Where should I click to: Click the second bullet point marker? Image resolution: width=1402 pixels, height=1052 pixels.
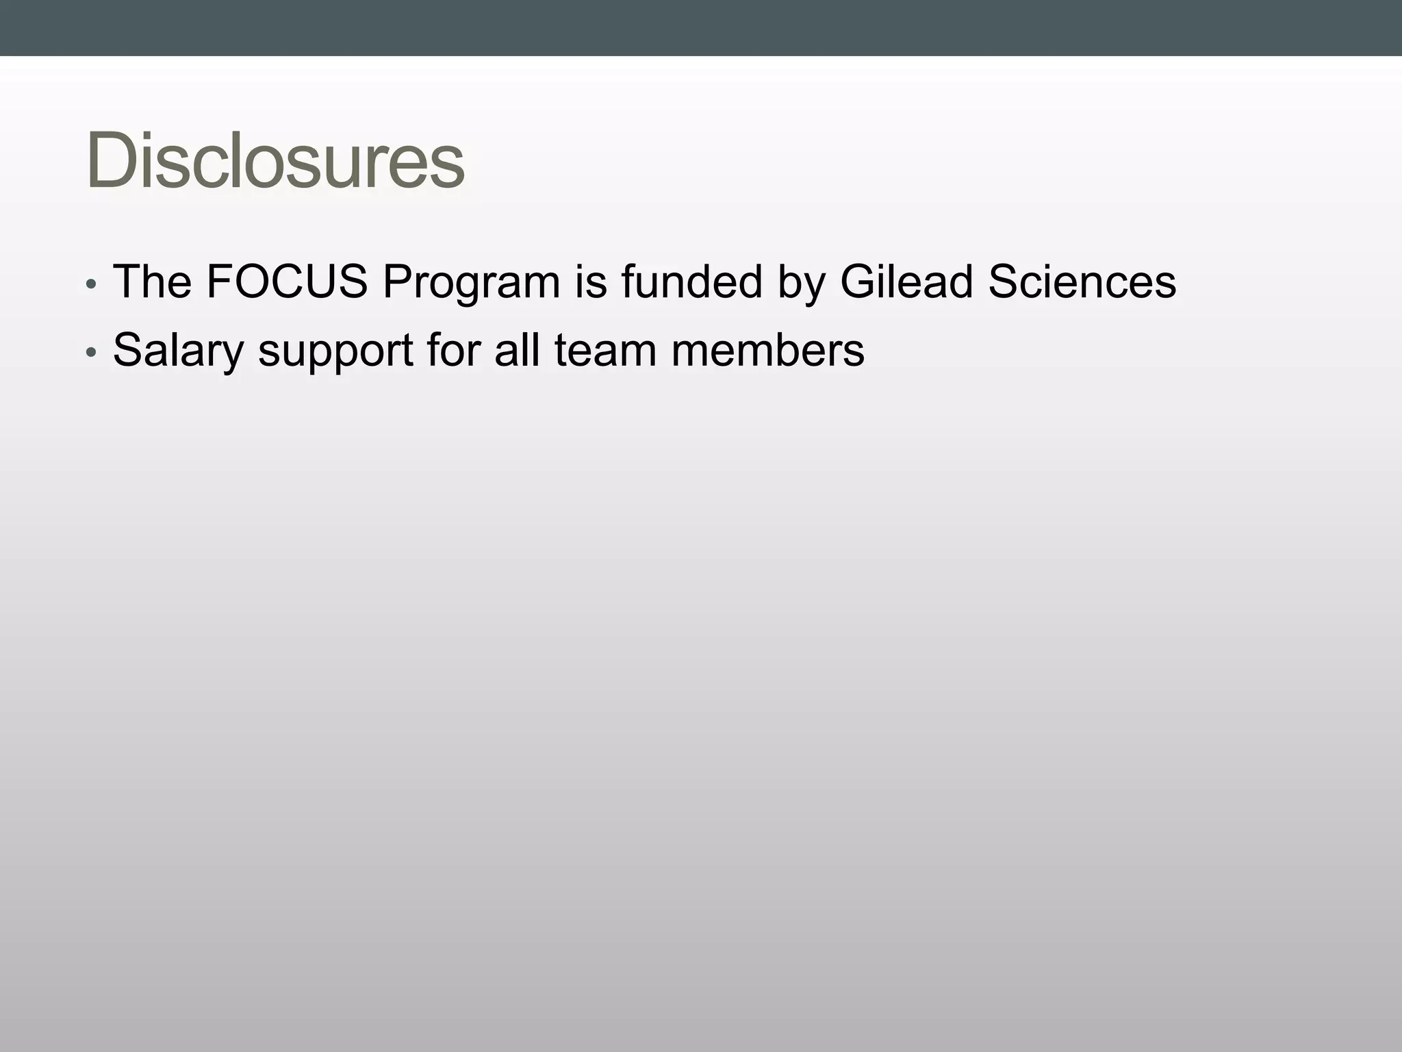coord(92,353)
